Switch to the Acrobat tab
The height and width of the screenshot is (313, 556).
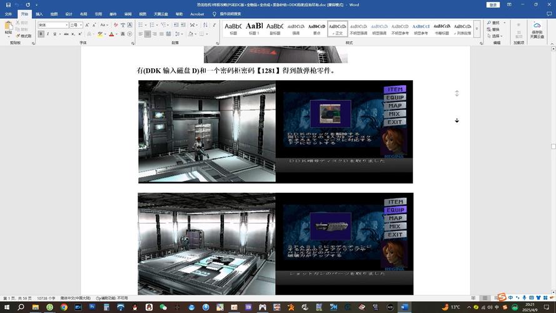197,14
